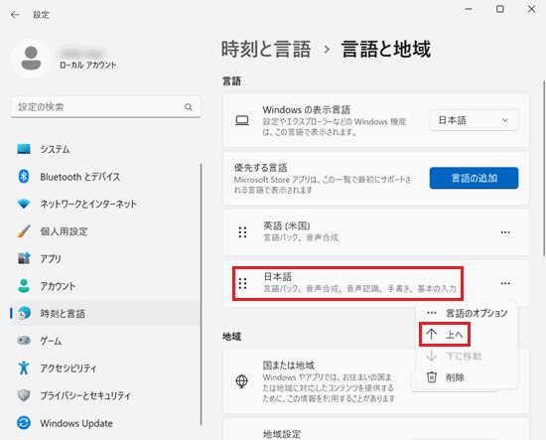Go back using the arrow icon
Image resolution: width=546 pixels, height=440 pixels.
(15, 15)
